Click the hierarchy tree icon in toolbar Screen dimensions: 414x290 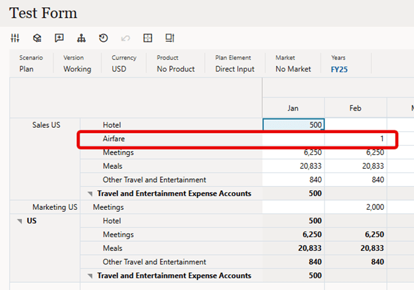point(81,38)
